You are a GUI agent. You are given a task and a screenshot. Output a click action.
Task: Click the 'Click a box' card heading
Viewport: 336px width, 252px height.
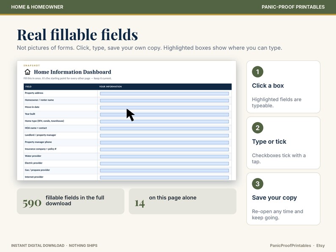point(267,86)
